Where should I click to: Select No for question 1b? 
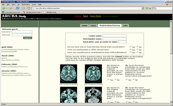(x=134, y=80)
